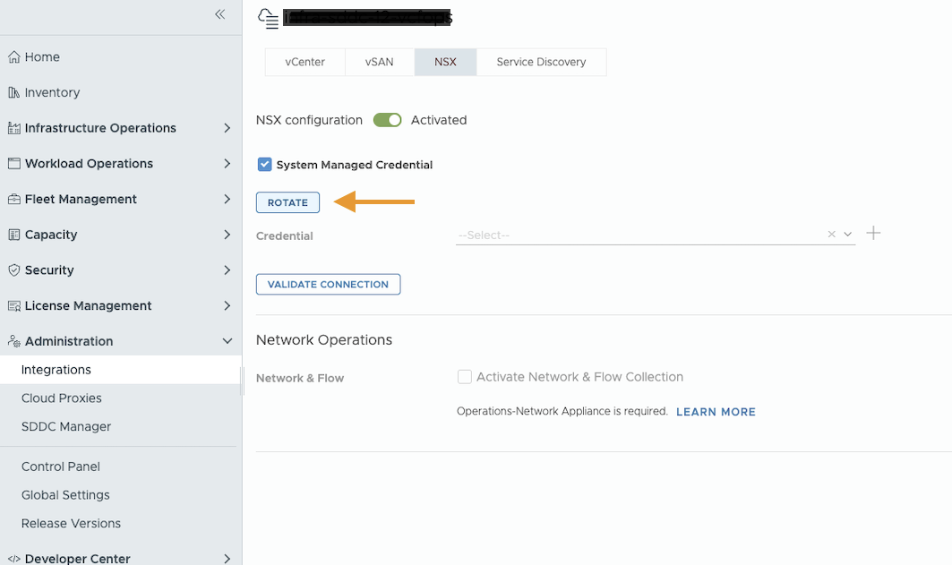This screenshot has height=565, width=952.
Task: Collapse the left navigation sidebar
Action: pyautogui.click(x=219, y=14)
